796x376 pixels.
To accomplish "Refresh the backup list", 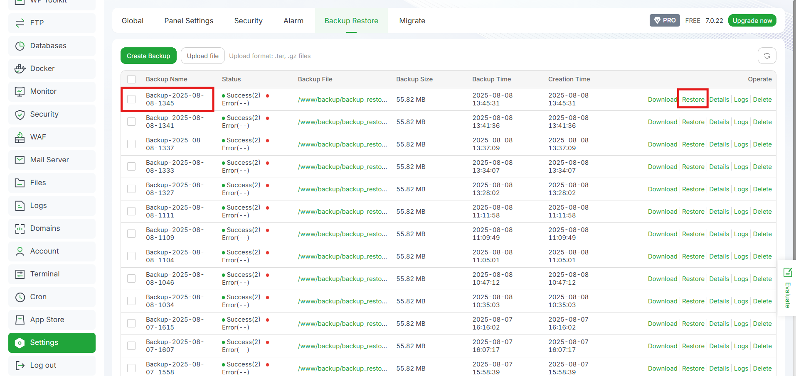I will [x=767, y=55].
